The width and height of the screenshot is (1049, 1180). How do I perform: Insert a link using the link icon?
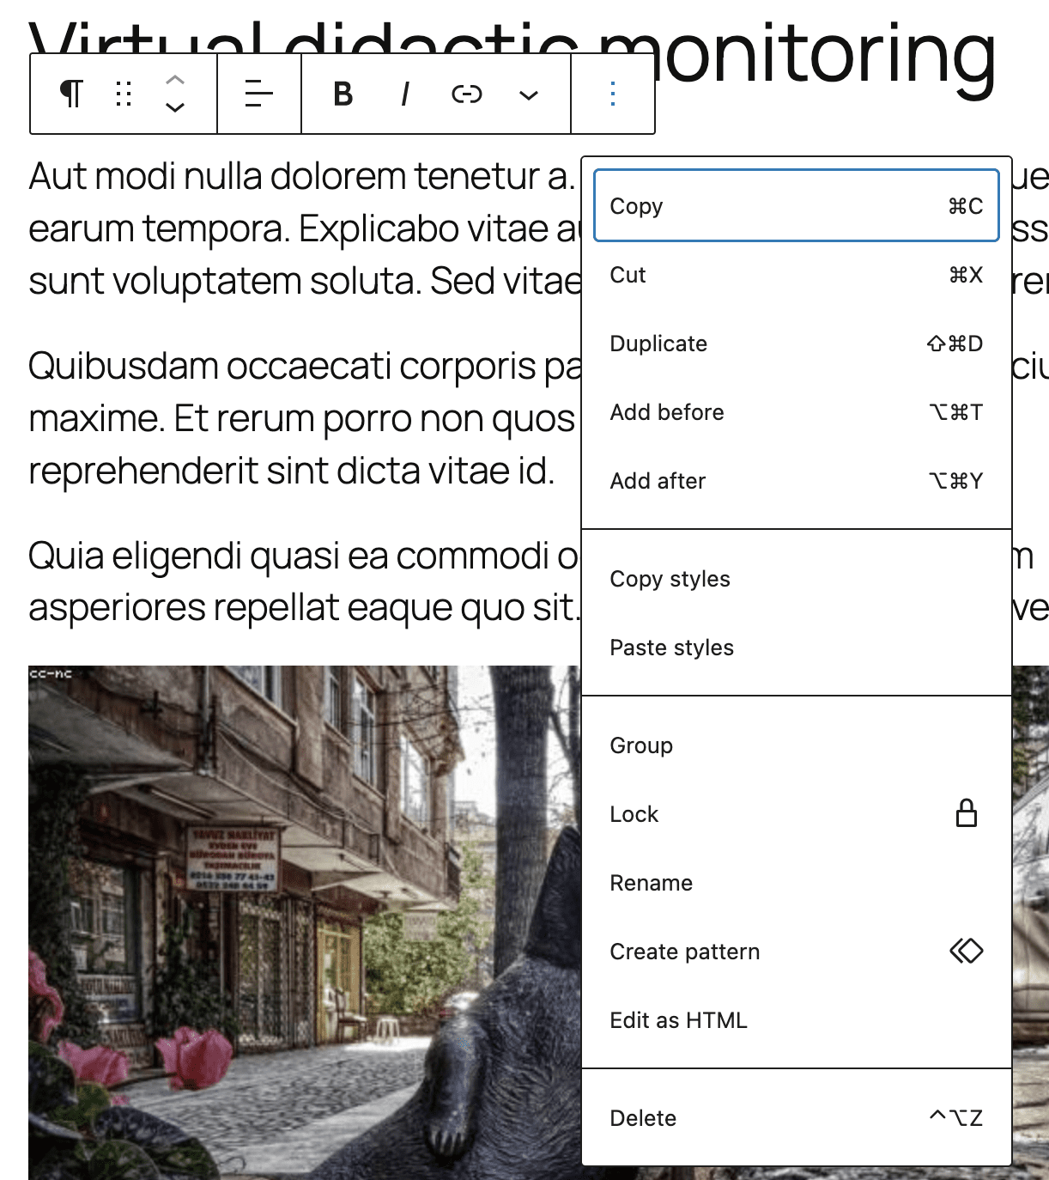point(467,94)
